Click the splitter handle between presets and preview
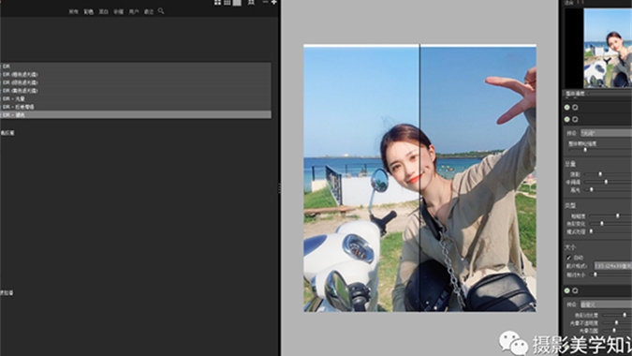Image resolution: width=632 pixels, height=356 pixels. 279,188
